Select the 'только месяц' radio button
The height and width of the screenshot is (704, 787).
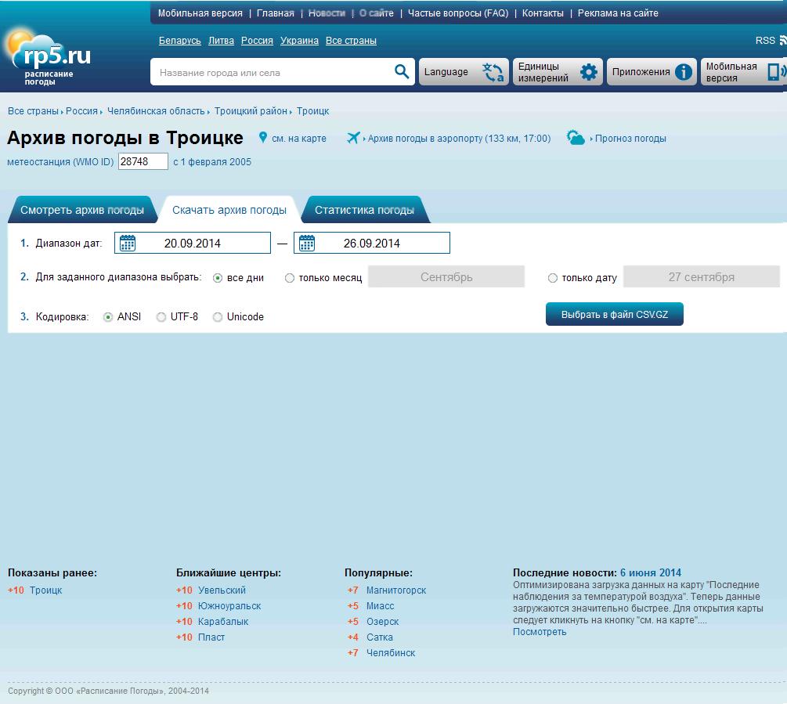[290, 278]
